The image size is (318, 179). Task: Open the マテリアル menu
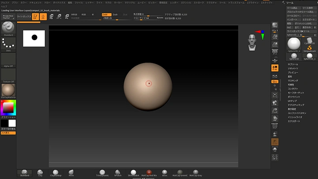pyautogui.click(x=130, y=3)
